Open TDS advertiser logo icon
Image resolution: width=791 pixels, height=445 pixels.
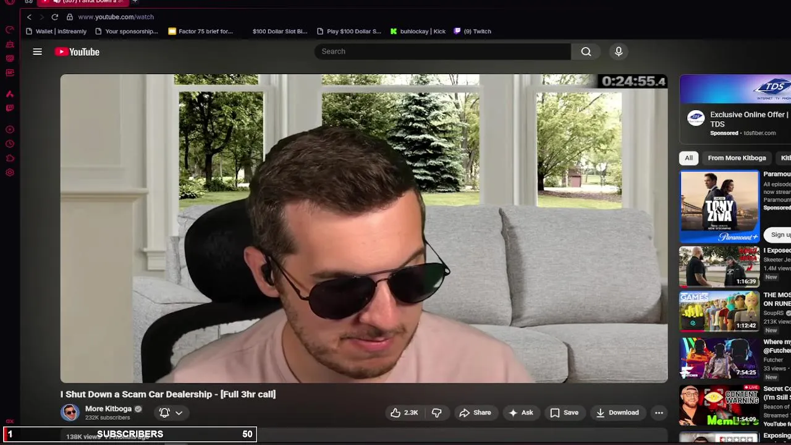696,118
